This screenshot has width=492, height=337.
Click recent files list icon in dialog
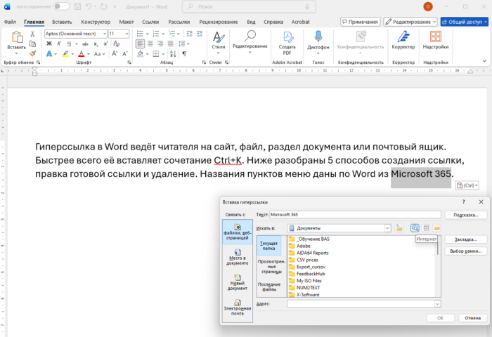point(426,228)
